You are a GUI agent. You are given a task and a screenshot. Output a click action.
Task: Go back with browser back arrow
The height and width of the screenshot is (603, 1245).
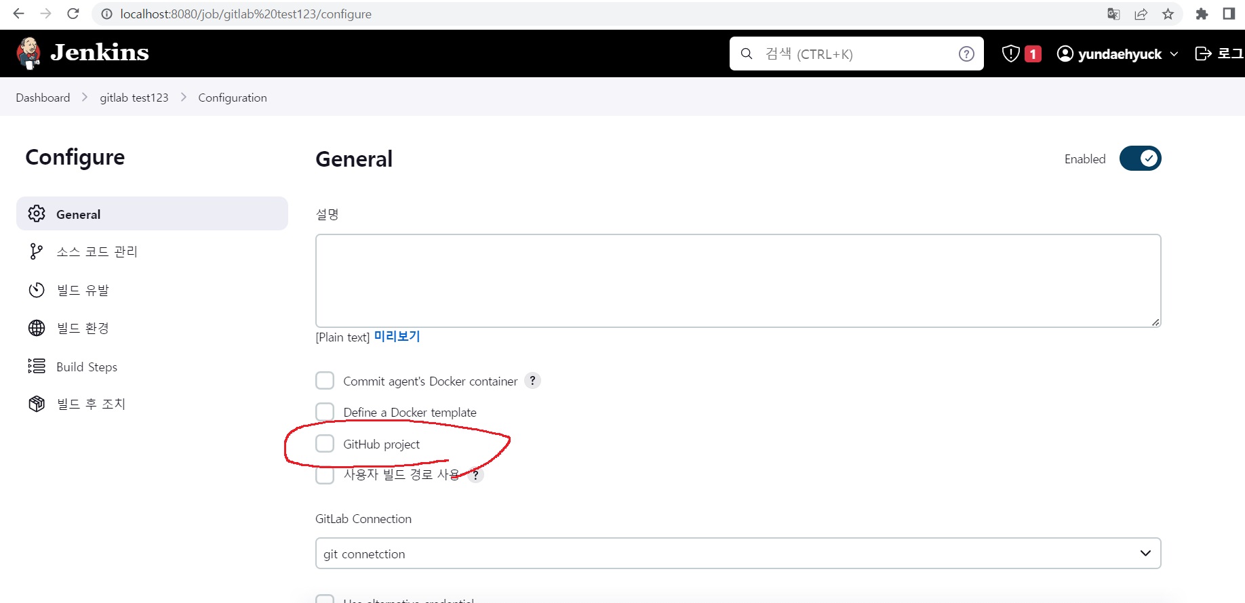coord(18,14)
